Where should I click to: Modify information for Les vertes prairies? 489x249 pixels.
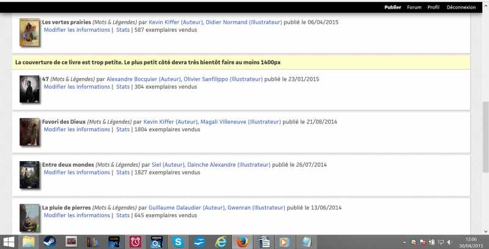pyautogui.click(x=76, y=29)
